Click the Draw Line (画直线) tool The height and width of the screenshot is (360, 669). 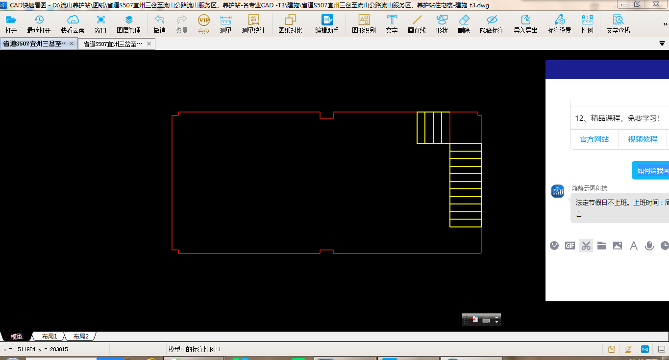click(x=417, y=24)
